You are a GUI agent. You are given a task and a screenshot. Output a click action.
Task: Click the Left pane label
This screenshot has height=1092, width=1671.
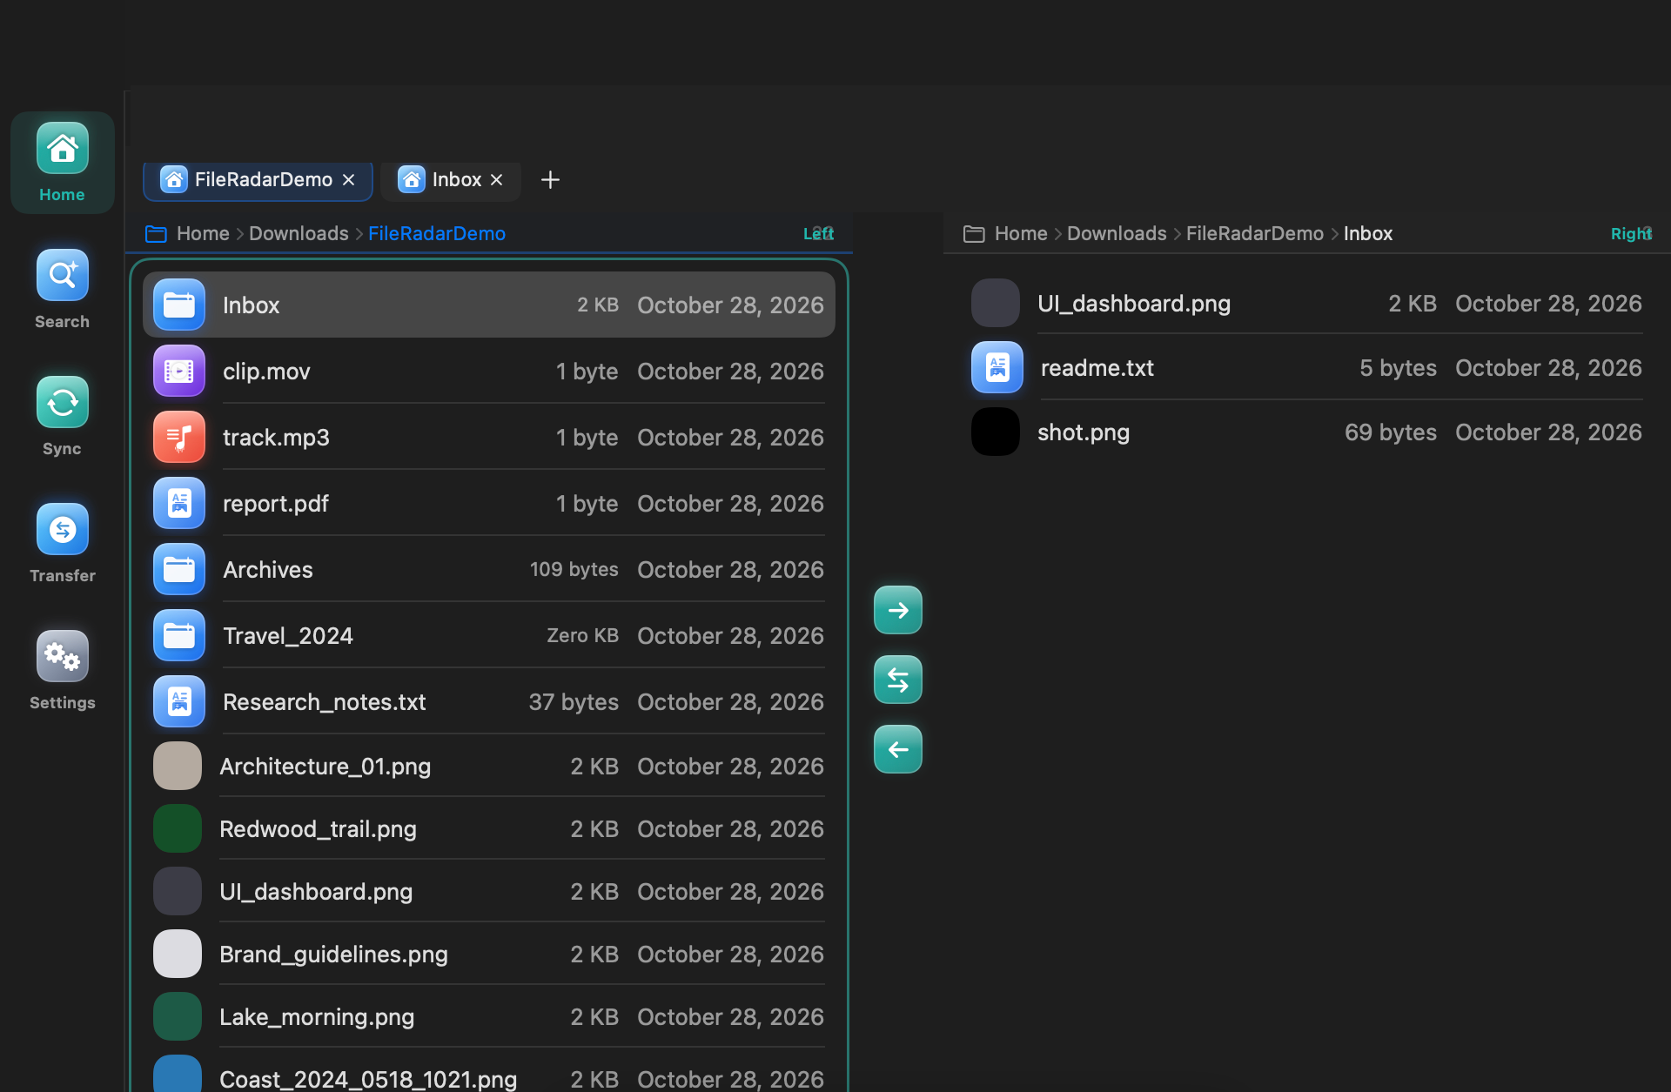818,234
